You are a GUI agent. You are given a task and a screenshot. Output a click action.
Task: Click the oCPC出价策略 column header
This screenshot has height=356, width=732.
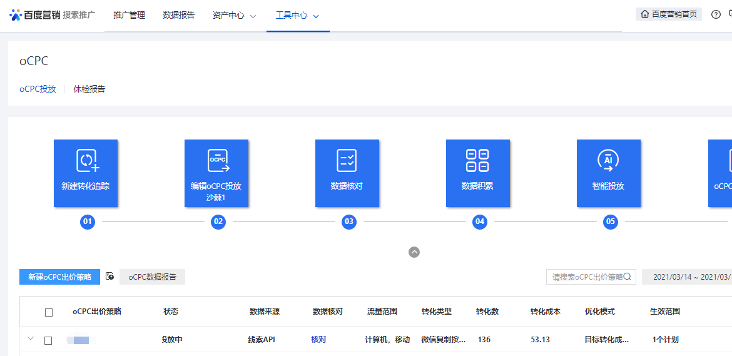pyautogui.click(x=97, y=312)
